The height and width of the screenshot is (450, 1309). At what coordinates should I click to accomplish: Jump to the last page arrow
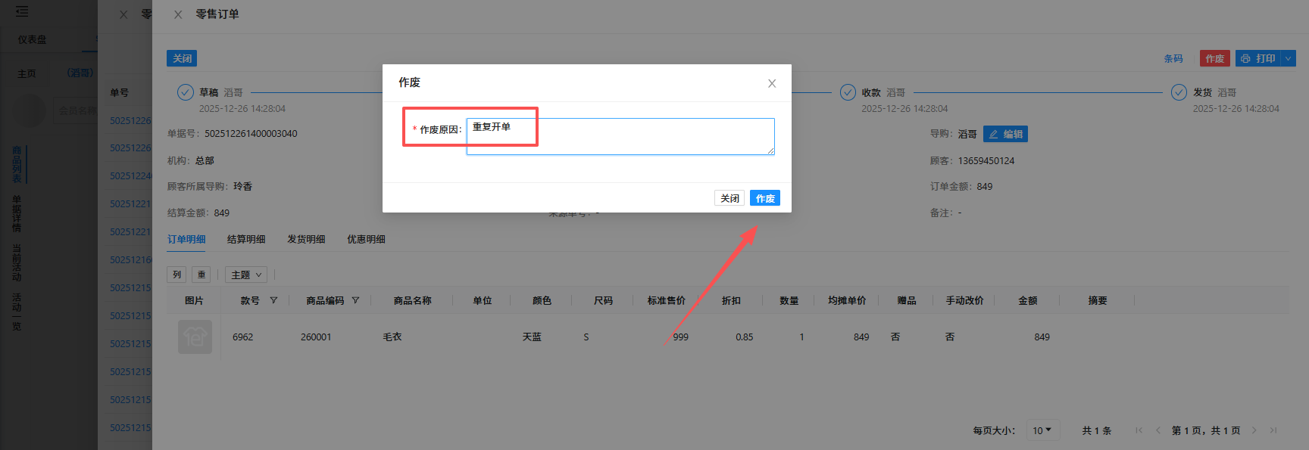click(1273, 430)
